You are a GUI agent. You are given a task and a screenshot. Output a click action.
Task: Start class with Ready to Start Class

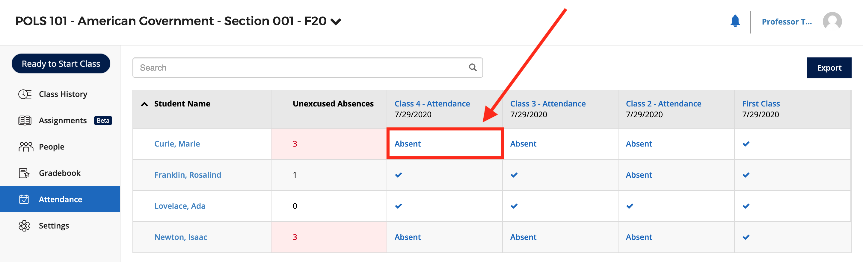tap(61, 63)
